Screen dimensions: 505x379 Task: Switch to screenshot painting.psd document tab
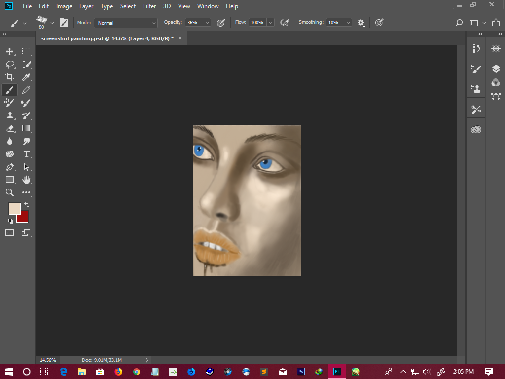pyautogui.click(x=107, y=38)
